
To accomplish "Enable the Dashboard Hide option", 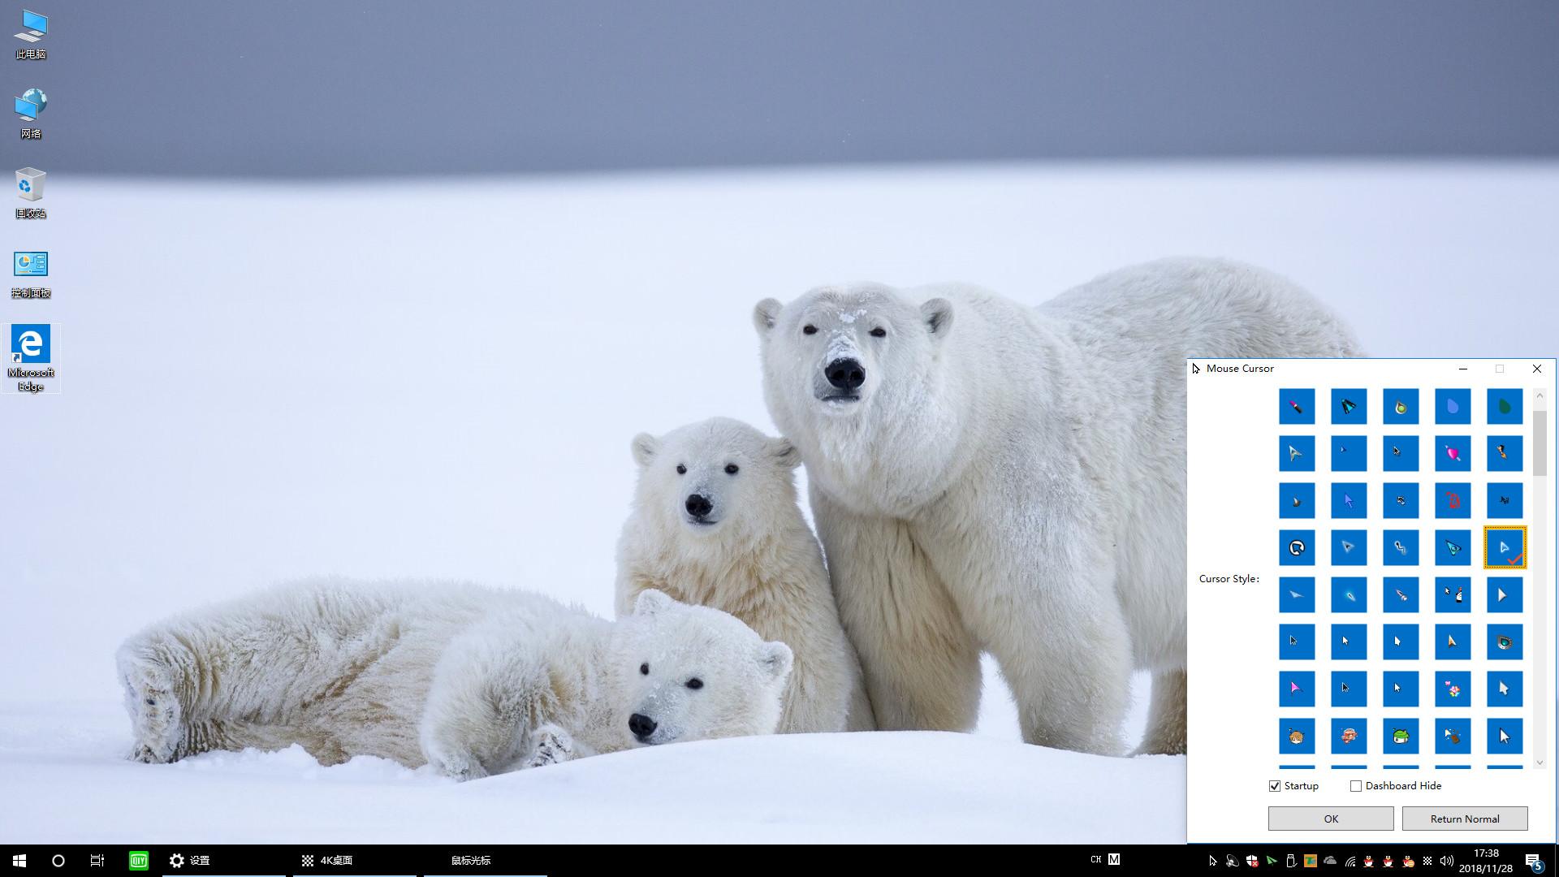I will [x=1355, y=785].
